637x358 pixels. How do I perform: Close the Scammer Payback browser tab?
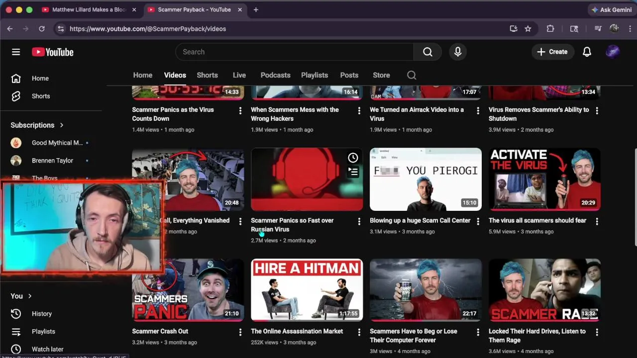[240, 9]
